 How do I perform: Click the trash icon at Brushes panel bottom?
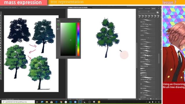click(156, 99)
